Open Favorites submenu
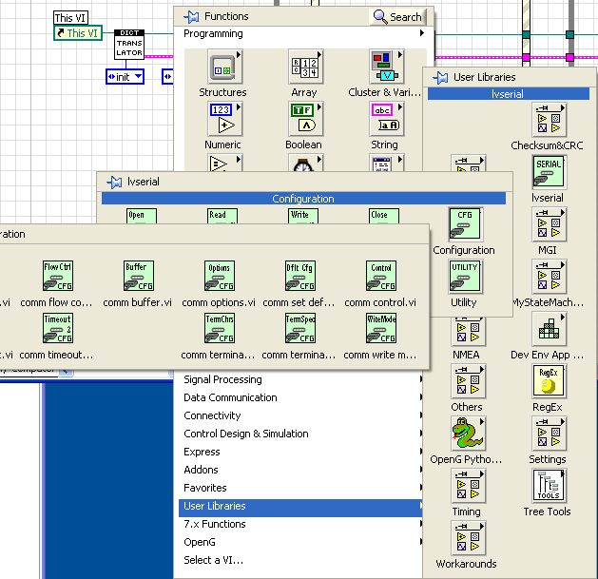 [301, 488]
